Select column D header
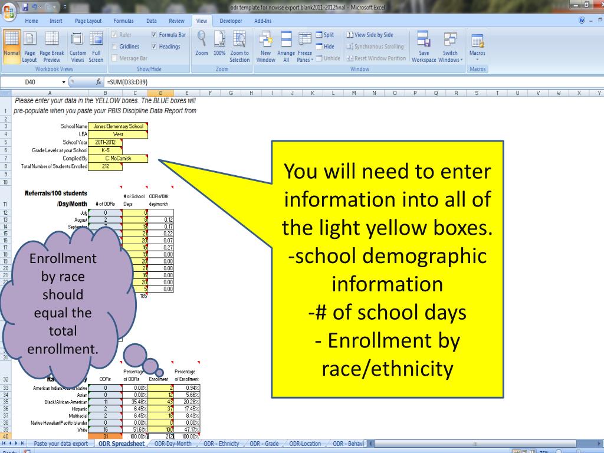This screenshot has width=604, height=453. tap(160, 93)
